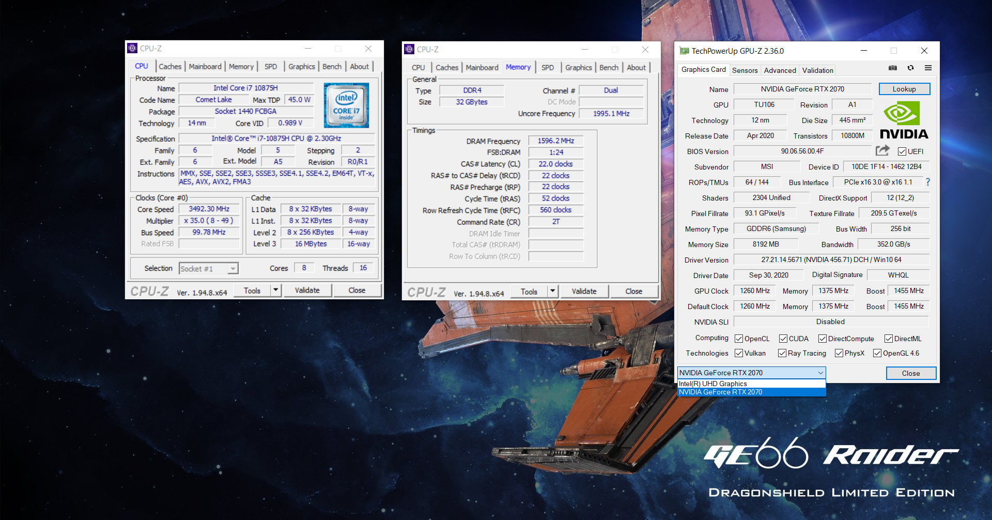Toggle the PhysX checkbox
The width and height of the screenshot is (992, 520).
tap(839, 353)
